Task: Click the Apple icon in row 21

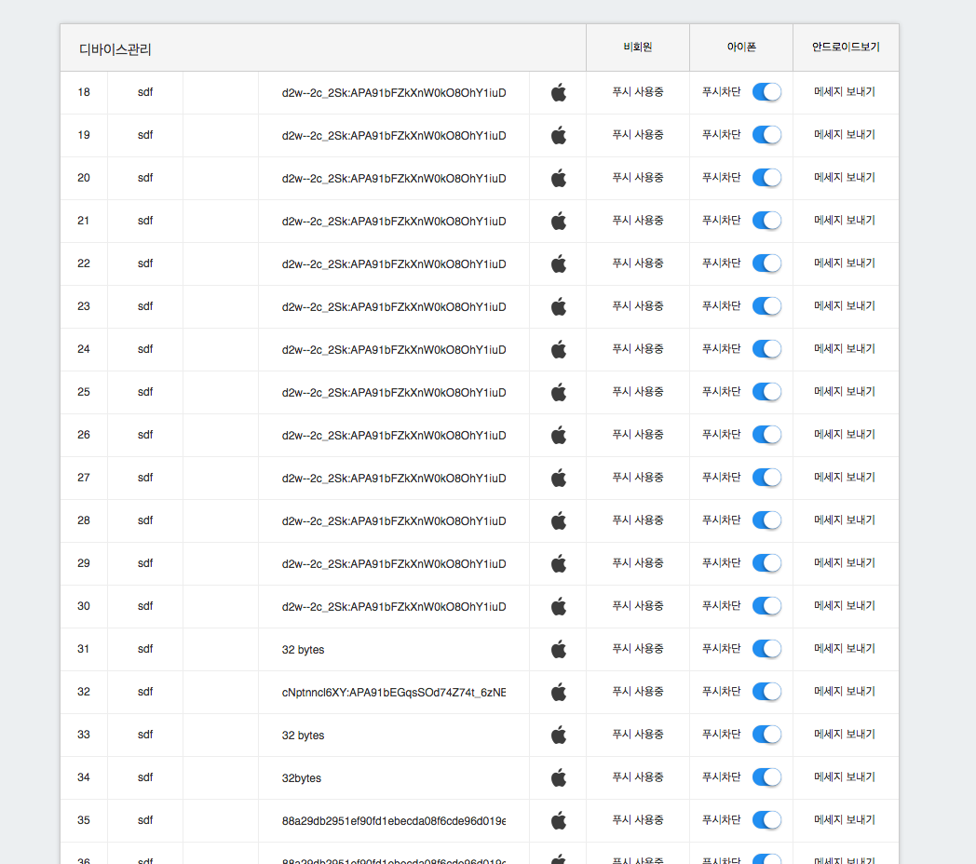Action: (x=558, y=221)
